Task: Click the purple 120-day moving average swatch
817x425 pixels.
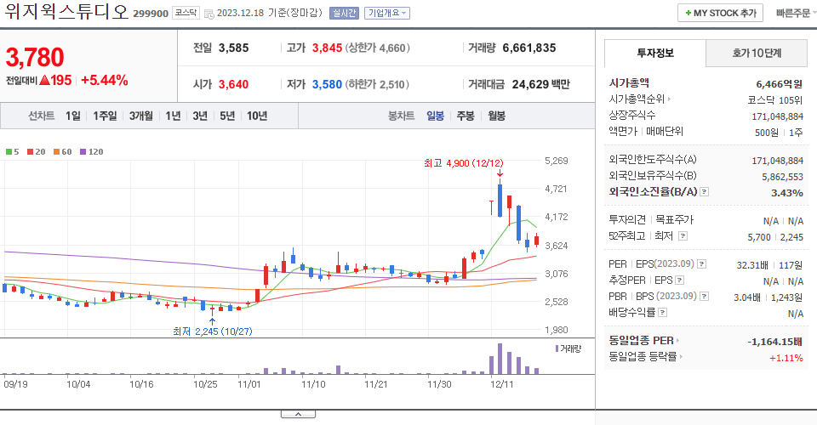Action: click(83, 152)
